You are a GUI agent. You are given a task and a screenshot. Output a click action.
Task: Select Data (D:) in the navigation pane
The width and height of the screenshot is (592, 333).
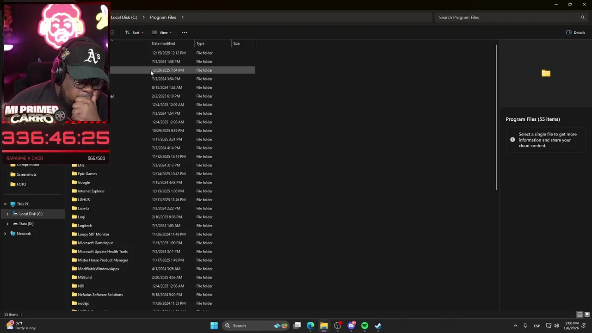[26, 224]
